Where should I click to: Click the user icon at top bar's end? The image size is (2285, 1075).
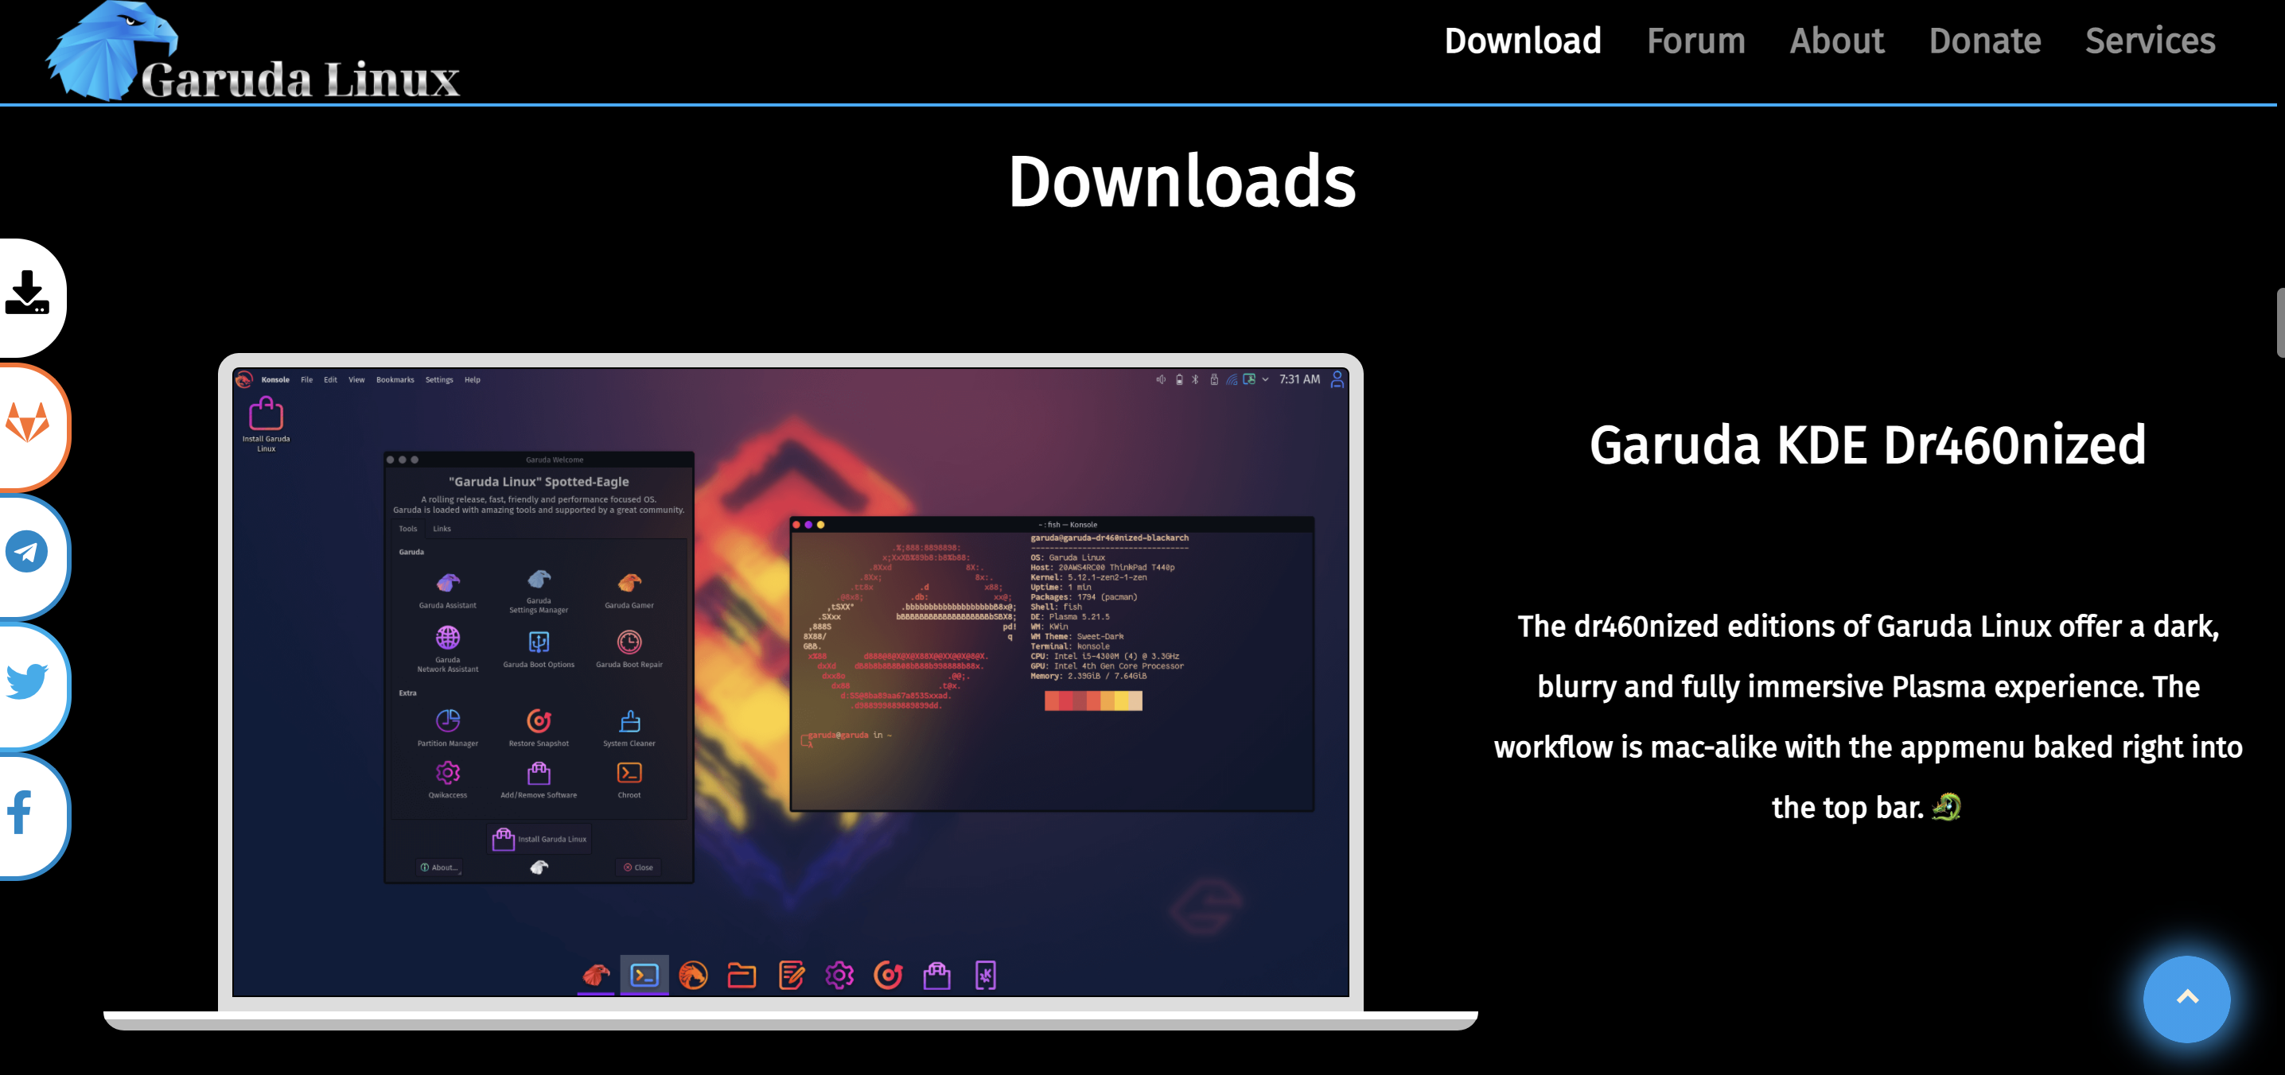coord(1337,379)
